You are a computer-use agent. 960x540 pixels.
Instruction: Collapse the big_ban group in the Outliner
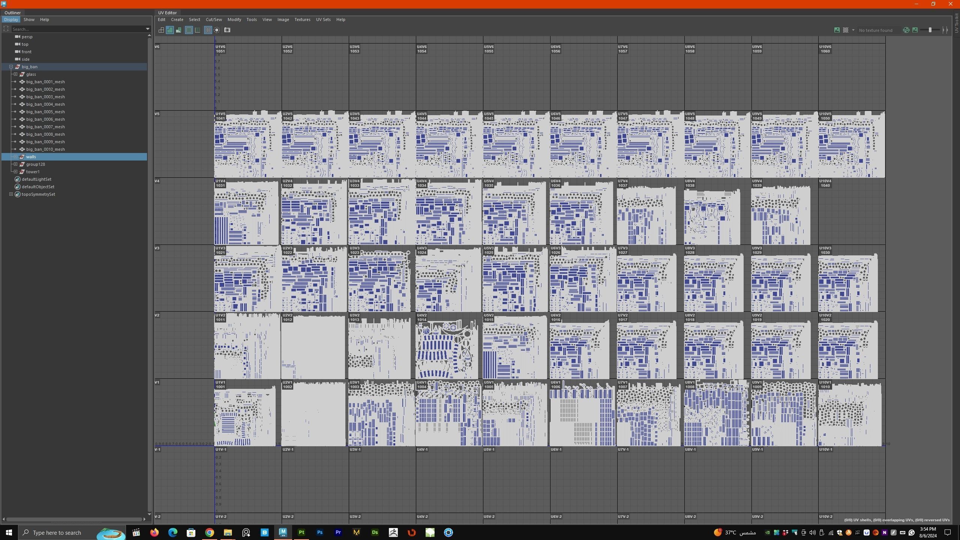(x=11, y=67)
